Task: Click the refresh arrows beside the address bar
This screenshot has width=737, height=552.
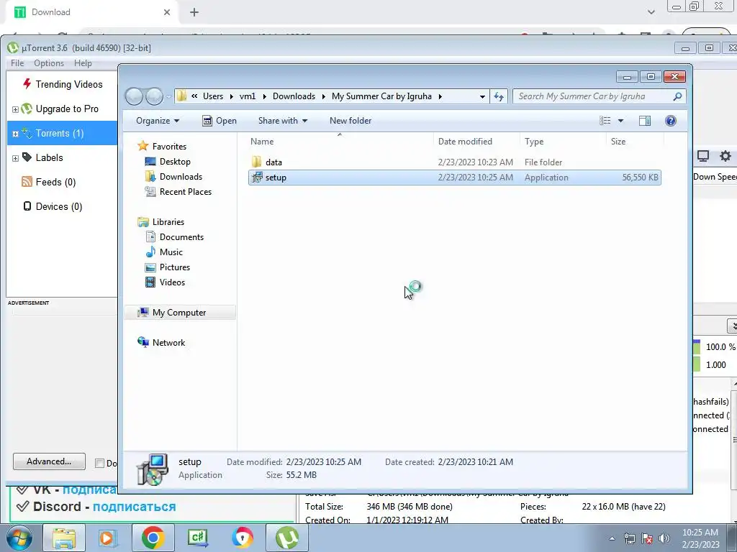Action: click(499, 96)
